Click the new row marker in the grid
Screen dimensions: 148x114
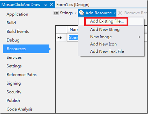pyautogui.click(x=59, y=38)
